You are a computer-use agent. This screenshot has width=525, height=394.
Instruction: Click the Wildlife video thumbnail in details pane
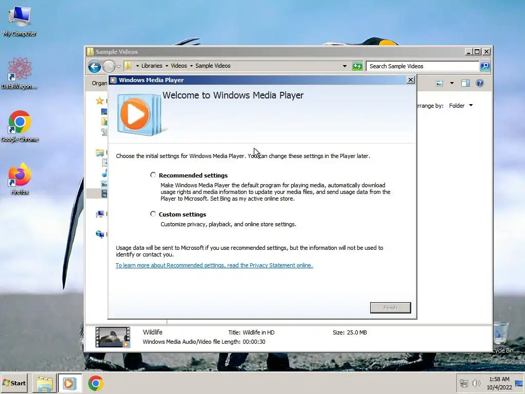click(112, 337)
